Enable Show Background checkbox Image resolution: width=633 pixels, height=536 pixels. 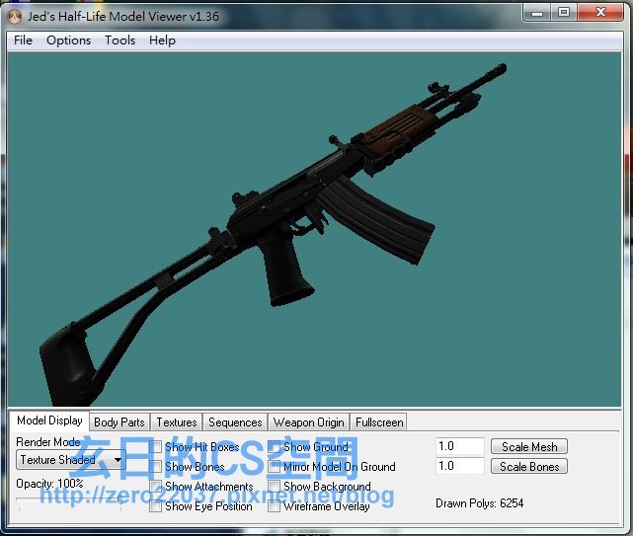pos(275,487)
